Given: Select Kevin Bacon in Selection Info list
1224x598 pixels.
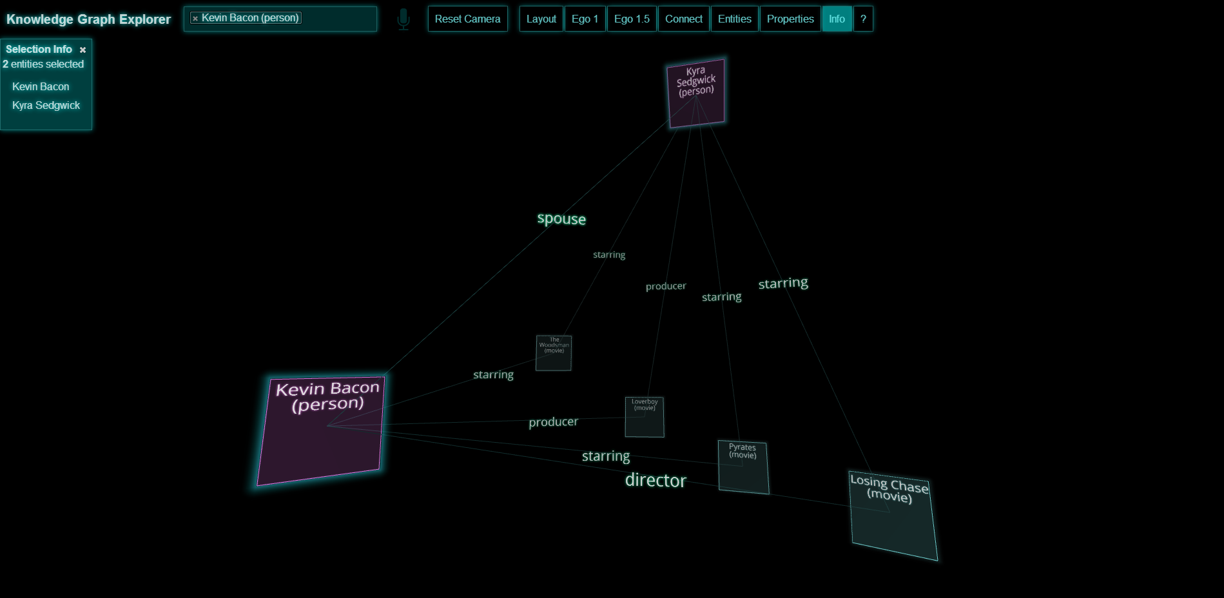Looking at the screenshot, I should [41, 86].
